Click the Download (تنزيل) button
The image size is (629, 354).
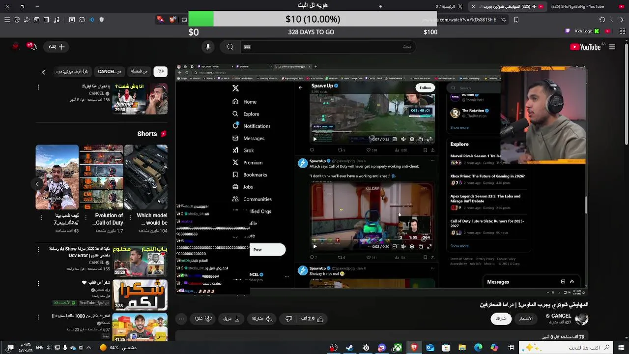point(231,319)
